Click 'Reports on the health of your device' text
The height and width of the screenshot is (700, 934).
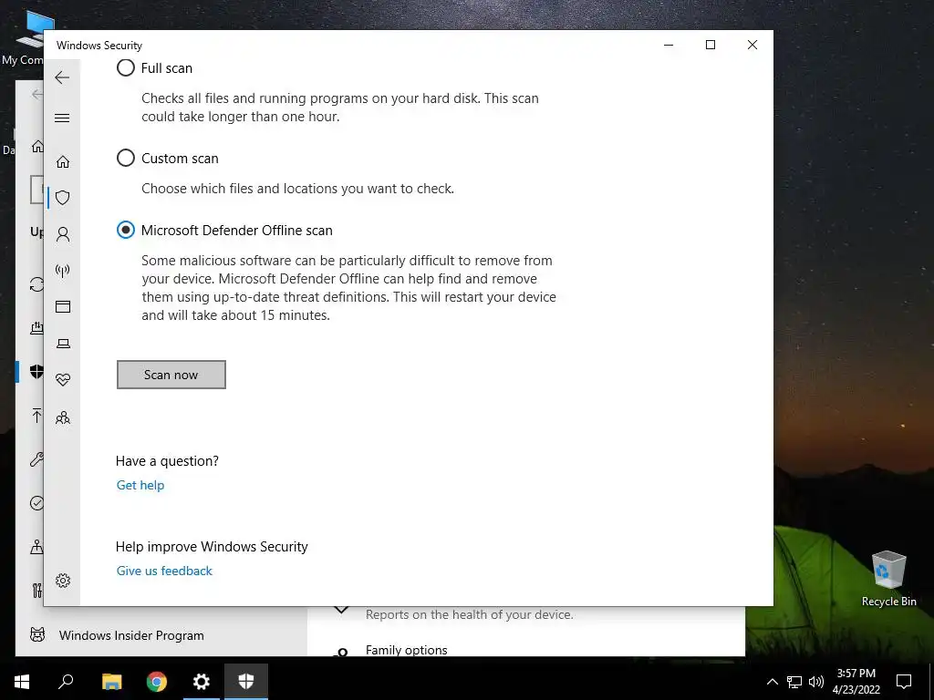470,614
